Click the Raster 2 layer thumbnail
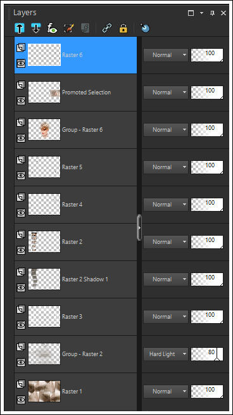233x415 pixels. point(44,241)
